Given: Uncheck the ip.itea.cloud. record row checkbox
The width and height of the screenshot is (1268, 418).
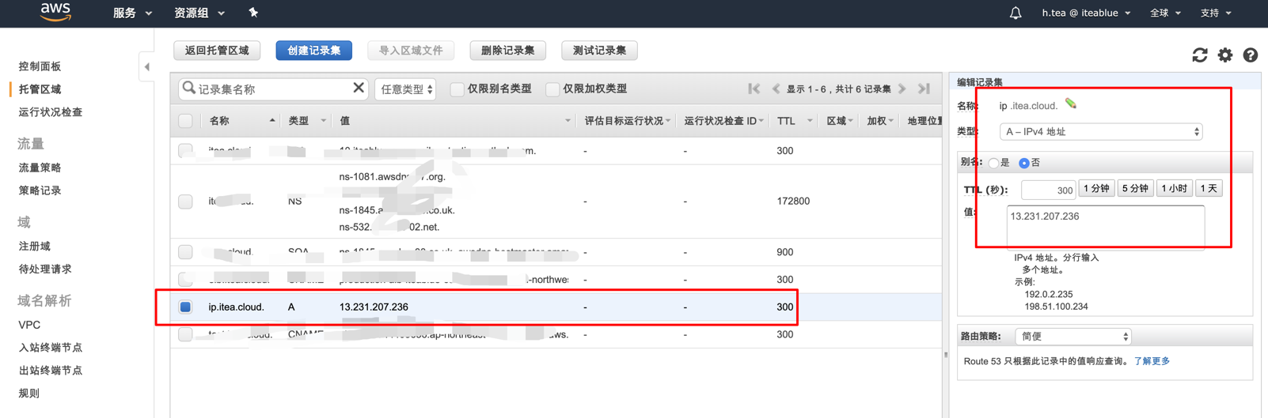Looking at the screenshot, I should [x=185, y=307].
